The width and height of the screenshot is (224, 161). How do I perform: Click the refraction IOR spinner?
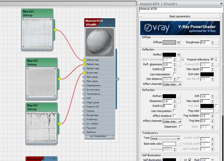pos(212,96)
